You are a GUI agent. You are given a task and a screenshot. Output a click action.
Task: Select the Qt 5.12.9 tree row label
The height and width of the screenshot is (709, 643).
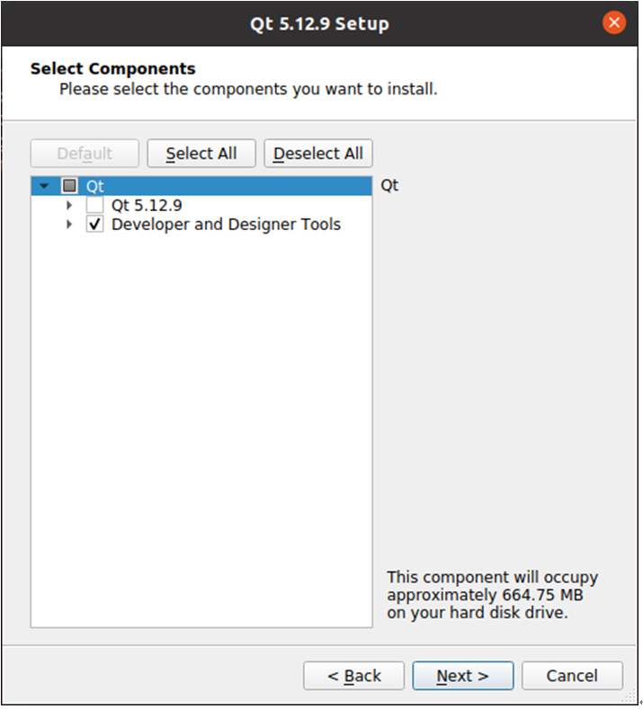[147, 205]
